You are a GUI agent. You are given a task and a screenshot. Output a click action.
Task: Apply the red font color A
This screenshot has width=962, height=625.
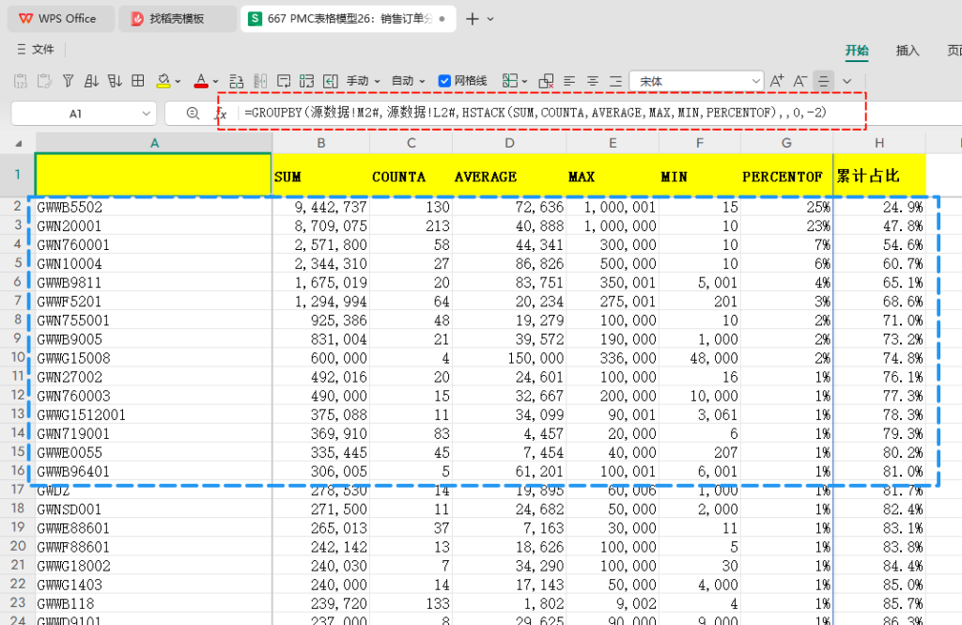[201, 81]
